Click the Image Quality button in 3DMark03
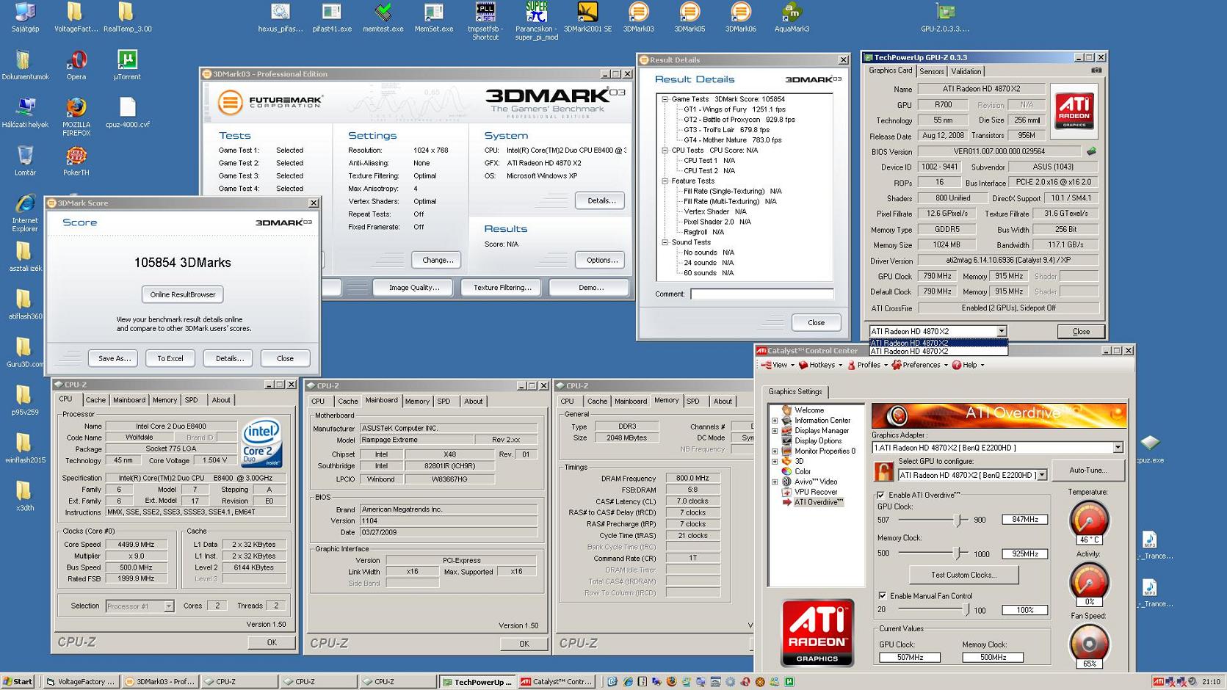This screenshot has height=690, width=1227. coord(413,288)
